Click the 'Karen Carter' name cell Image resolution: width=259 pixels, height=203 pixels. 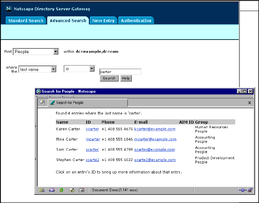pyautogui.click(x=68, y=129)
